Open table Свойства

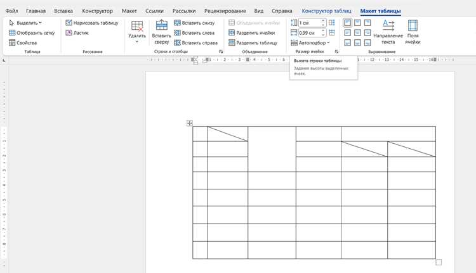click(x=23, y=42)
